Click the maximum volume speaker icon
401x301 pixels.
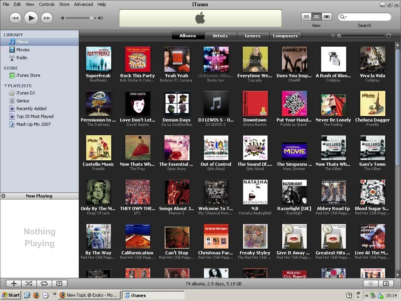101,18
